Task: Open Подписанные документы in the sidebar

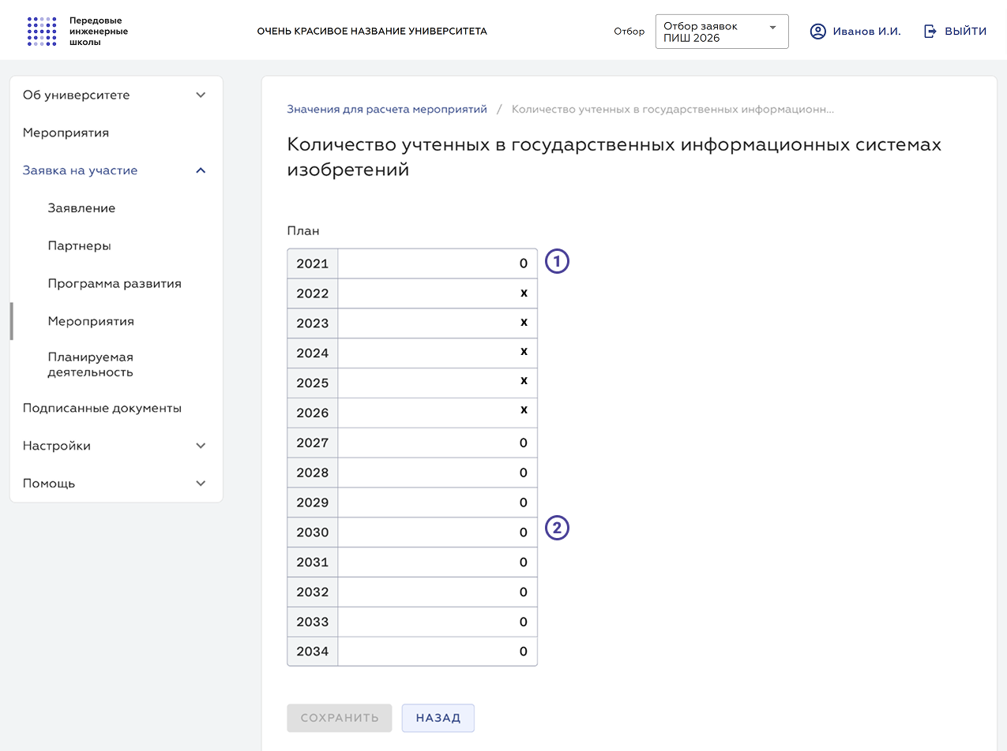Action: (x=102, y=409)
